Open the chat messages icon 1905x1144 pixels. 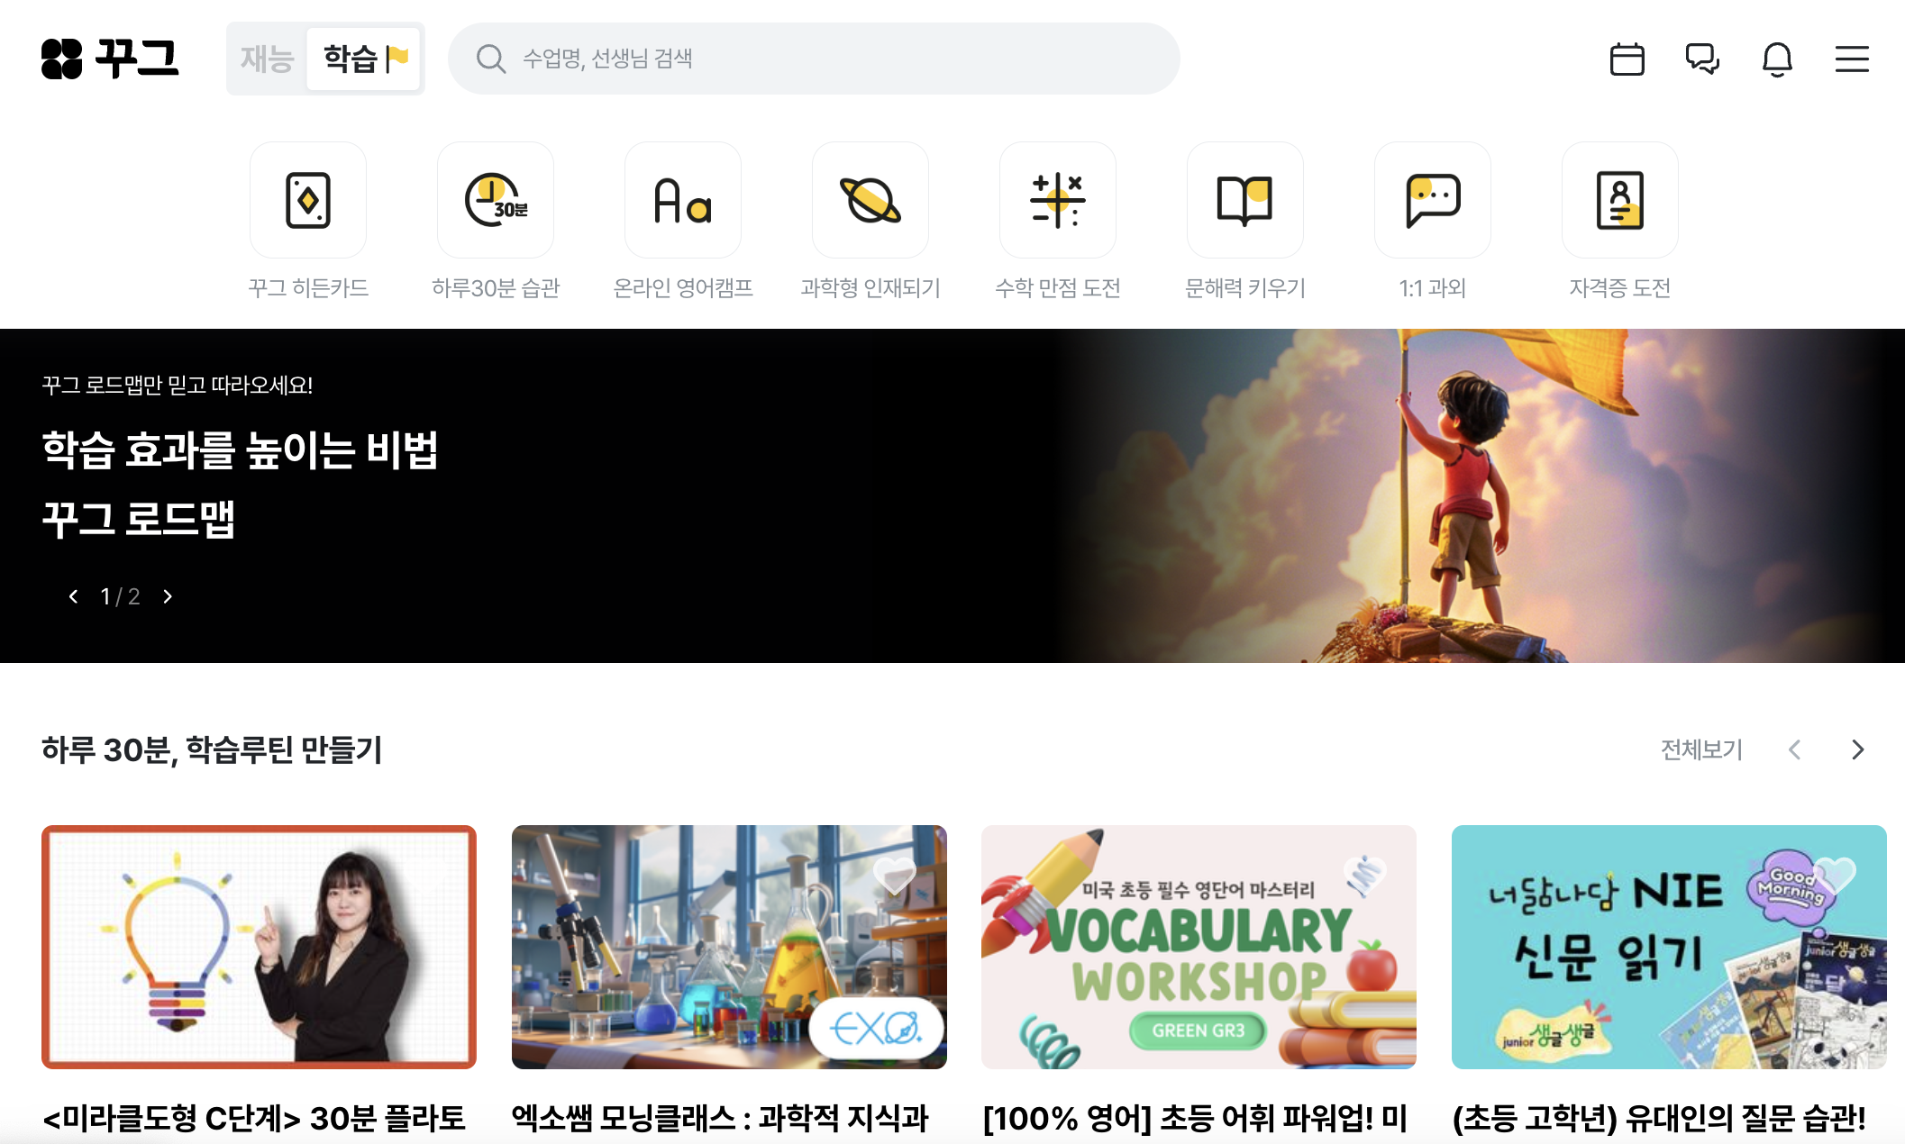tap(1702, 59)
